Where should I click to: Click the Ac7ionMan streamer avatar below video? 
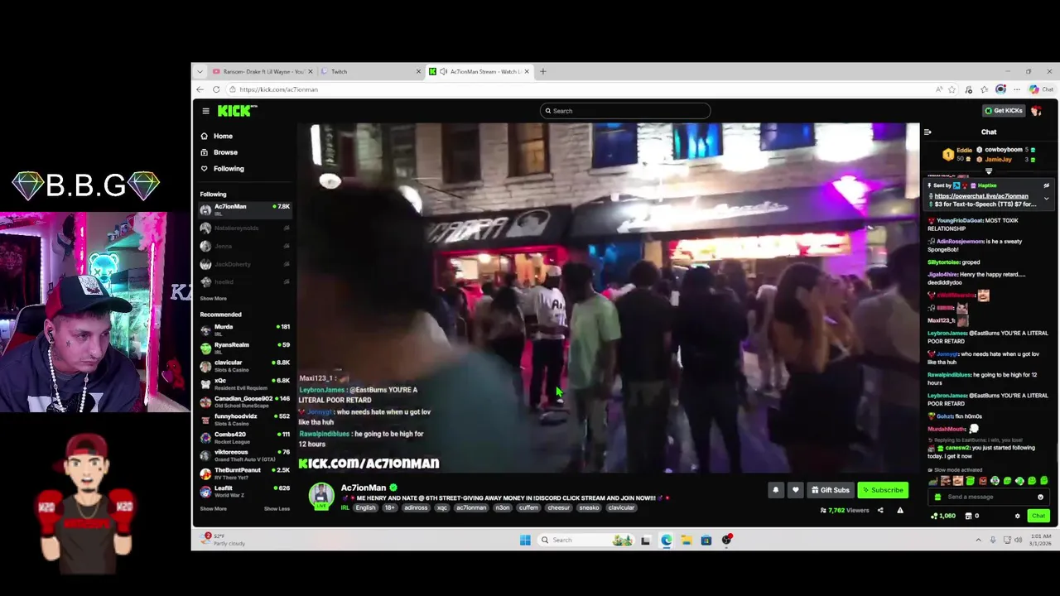coord(321,495)
